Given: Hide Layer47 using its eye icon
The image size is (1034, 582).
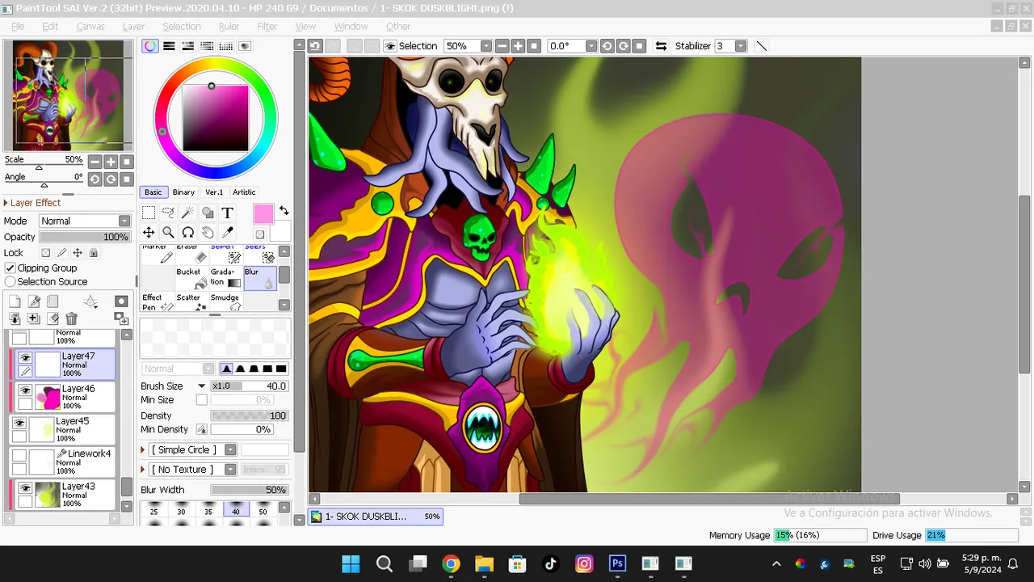Looking at the screenshot, I should (26, 357).
